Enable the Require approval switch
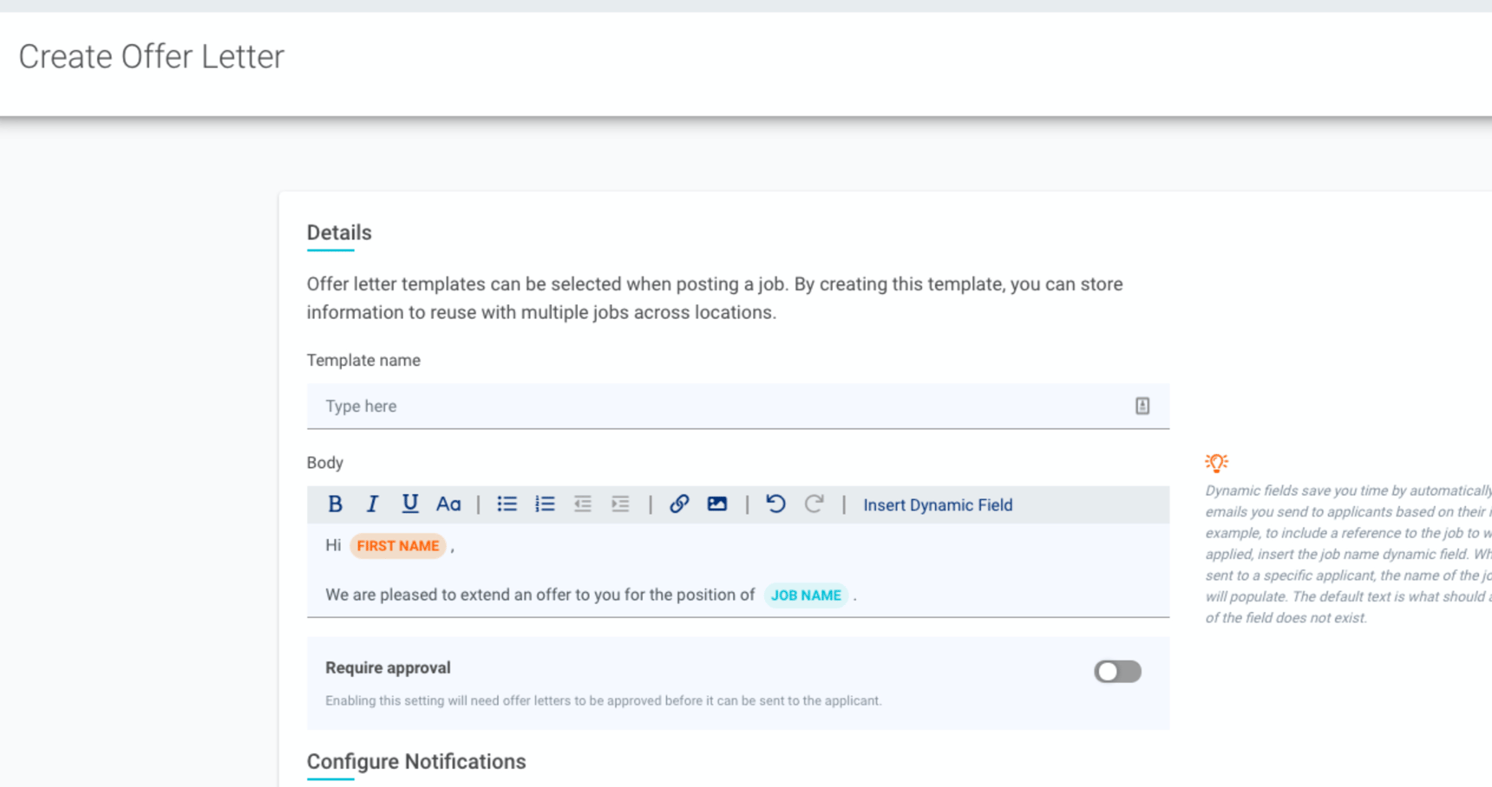 (x=1117, y=672)
